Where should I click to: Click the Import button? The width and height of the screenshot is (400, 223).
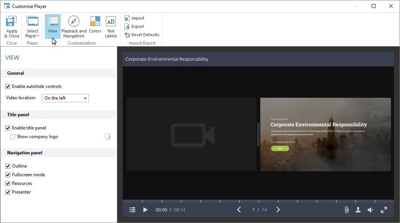[x=134, y=18]
